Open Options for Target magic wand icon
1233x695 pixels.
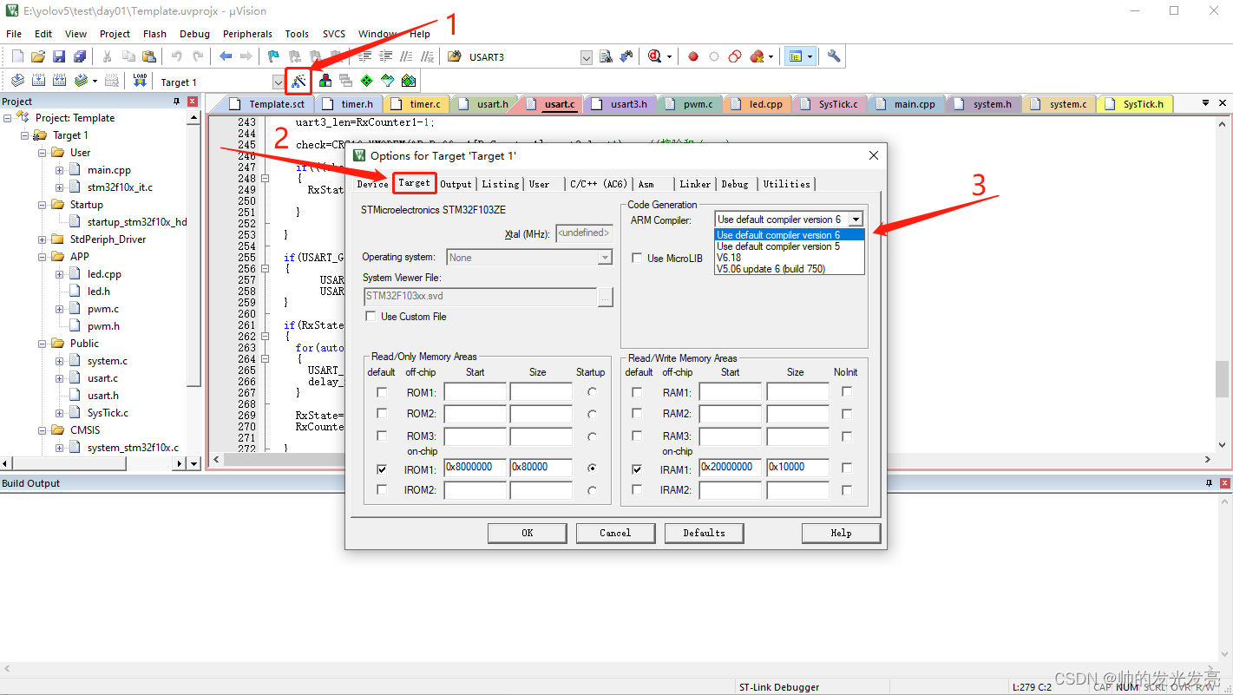coord(298,81)
